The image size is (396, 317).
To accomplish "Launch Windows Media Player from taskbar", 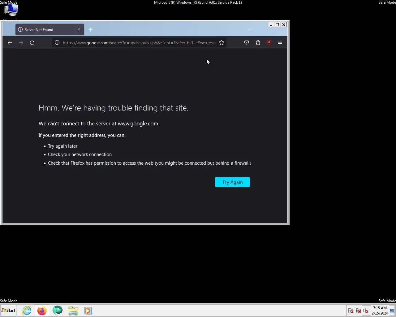I will tap(88, 310).
